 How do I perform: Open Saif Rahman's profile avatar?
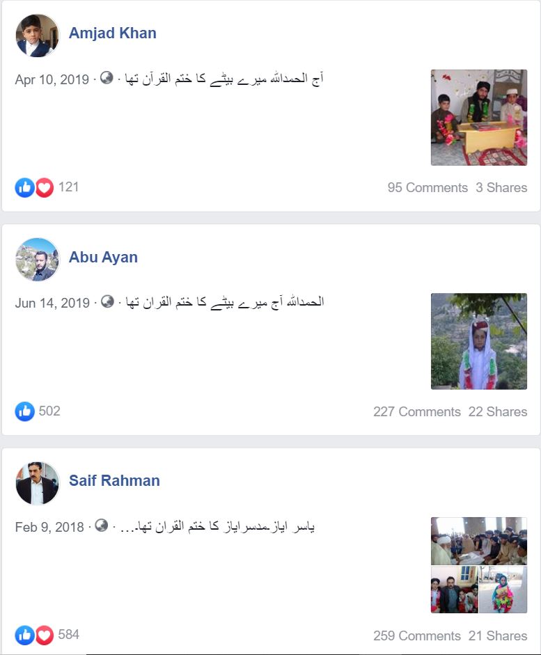tap(37, 483)
